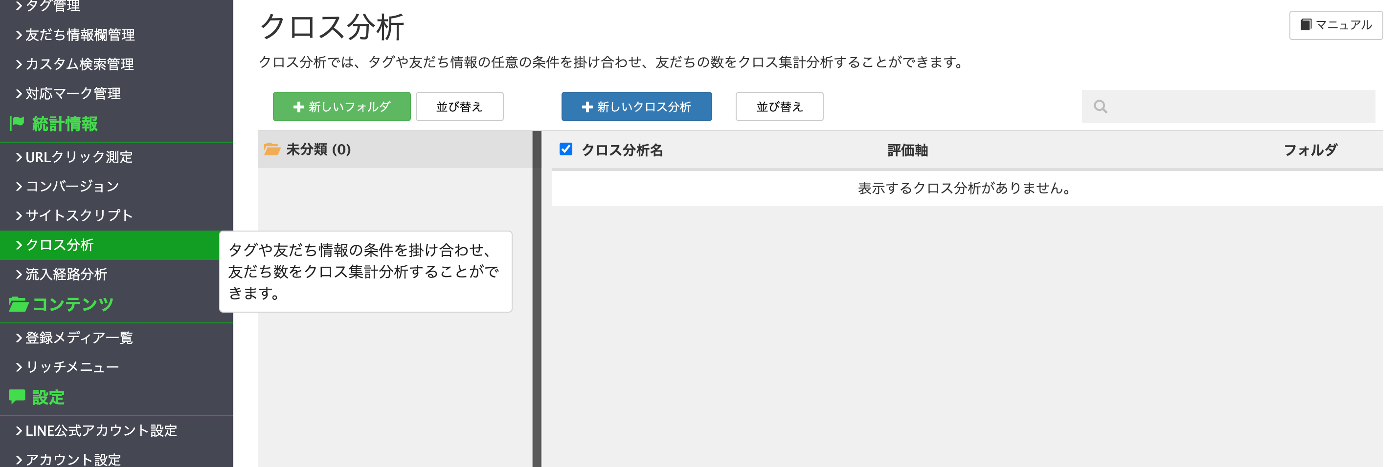Click chevron next to コンバージョン

pyautogui.click(x=19, y=187)
